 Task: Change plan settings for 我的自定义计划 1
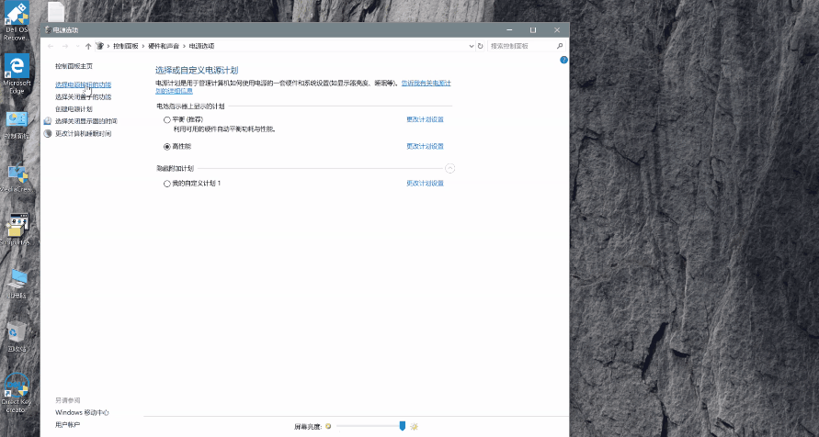426,184
